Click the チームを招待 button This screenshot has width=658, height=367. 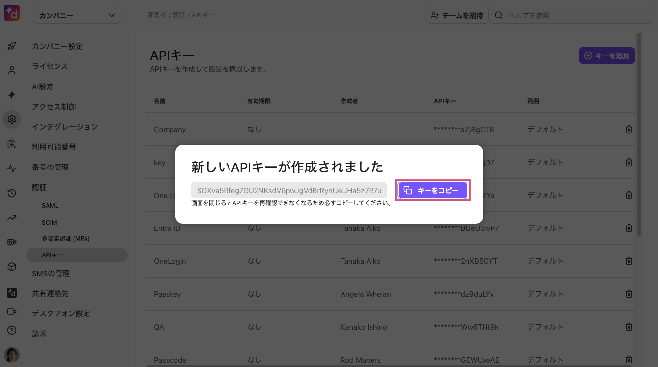pos(456,15)
